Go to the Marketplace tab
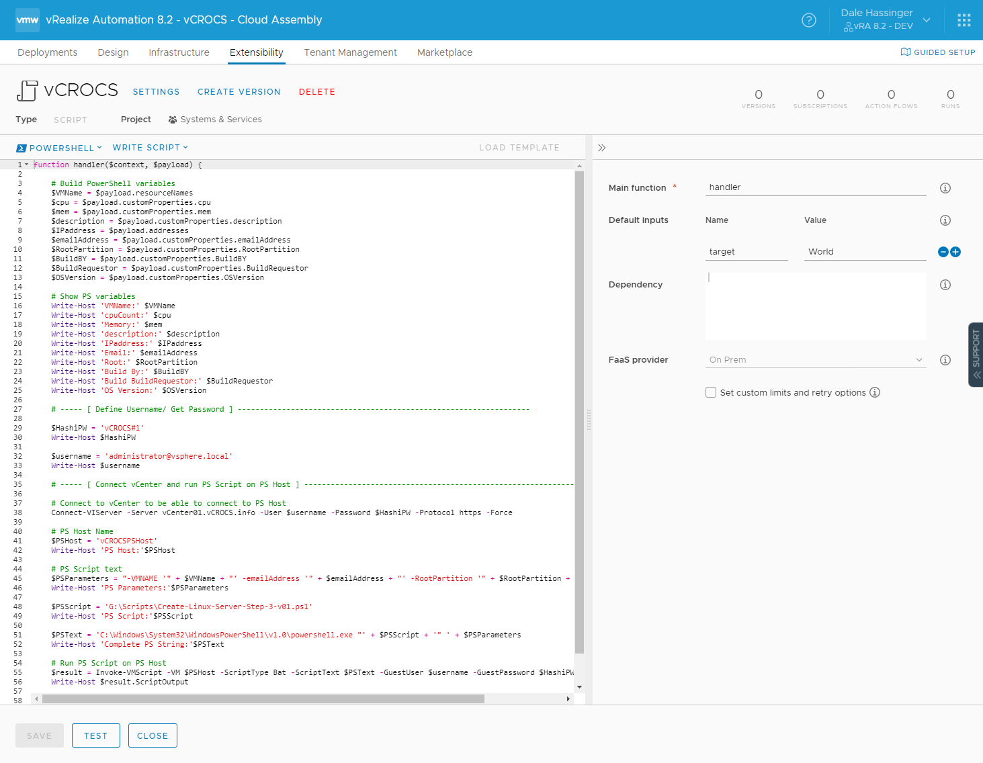 [x=444, y=52]
